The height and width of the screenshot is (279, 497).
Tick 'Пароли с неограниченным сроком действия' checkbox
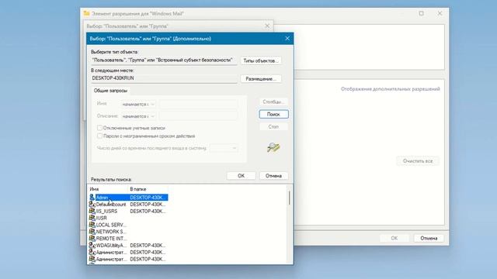pyautogui.click(x=99, y=136)
